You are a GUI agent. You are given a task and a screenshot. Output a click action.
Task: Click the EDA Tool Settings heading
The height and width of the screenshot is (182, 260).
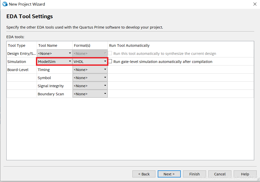tap(30, 16)
